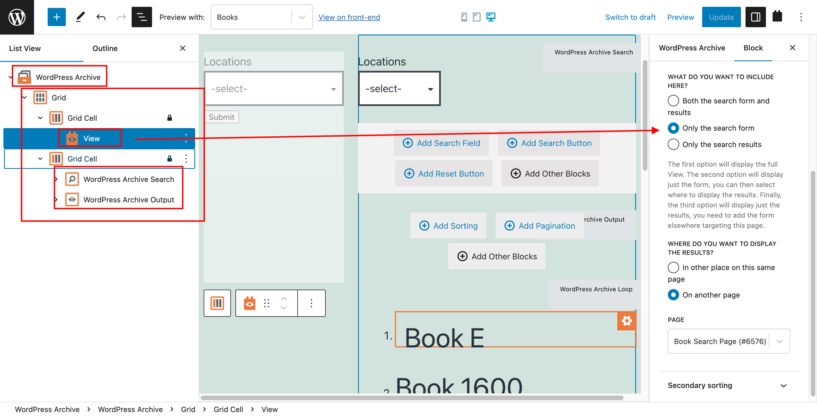
Task: Click the drag handle in block toolbar
Action: click(x=267, y=303)
